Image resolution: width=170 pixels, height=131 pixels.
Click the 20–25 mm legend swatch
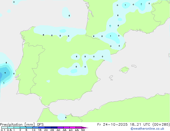48,128
